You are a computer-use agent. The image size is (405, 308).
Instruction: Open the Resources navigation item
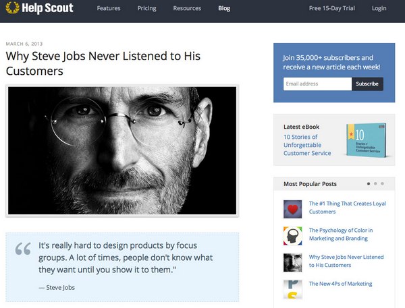pos(187,8)
